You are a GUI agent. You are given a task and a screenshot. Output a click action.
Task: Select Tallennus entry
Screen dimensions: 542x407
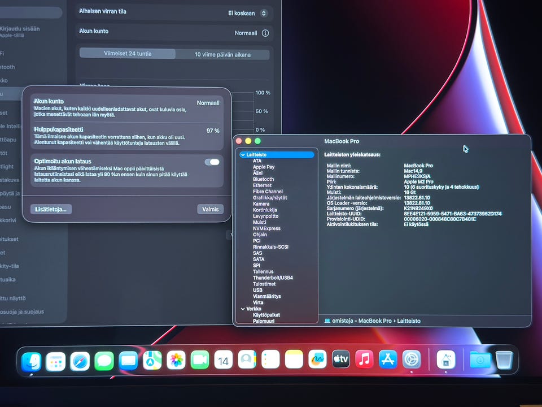coord(263,272)
